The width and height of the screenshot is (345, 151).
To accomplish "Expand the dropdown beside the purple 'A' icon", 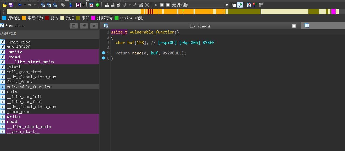I will click(83, 5).
